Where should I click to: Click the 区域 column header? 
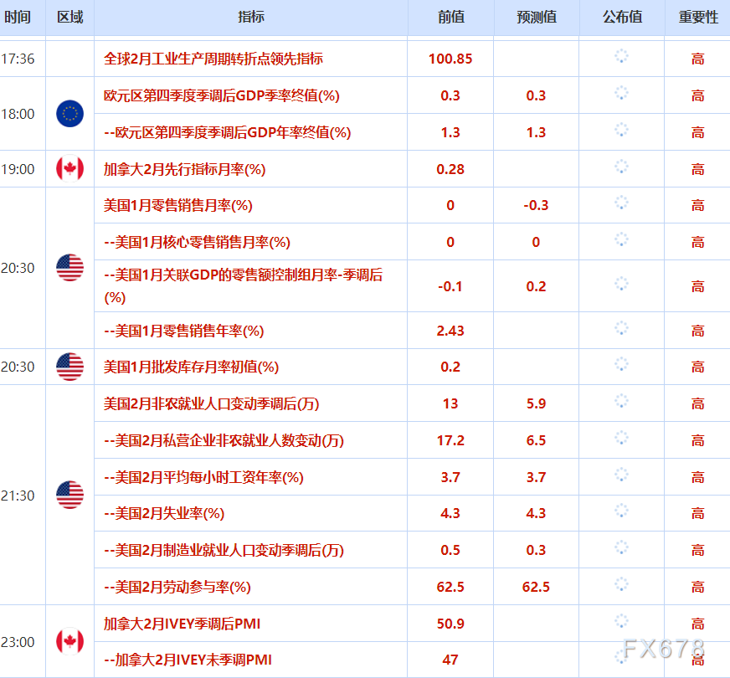69,17
